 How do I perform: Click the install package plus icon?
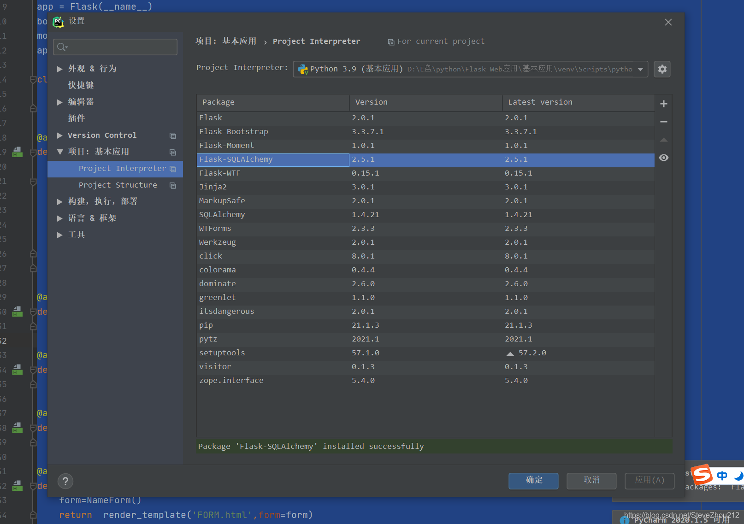663,104
